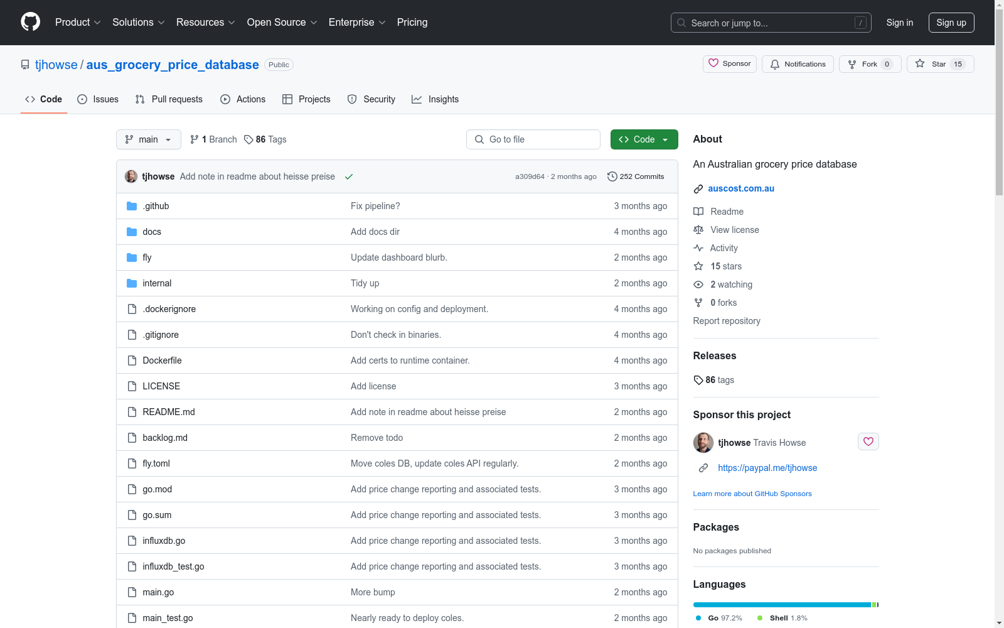This screenshot has width=1004, height=628.
Task: Click the Go language color dot
Action: coord(698,618)
